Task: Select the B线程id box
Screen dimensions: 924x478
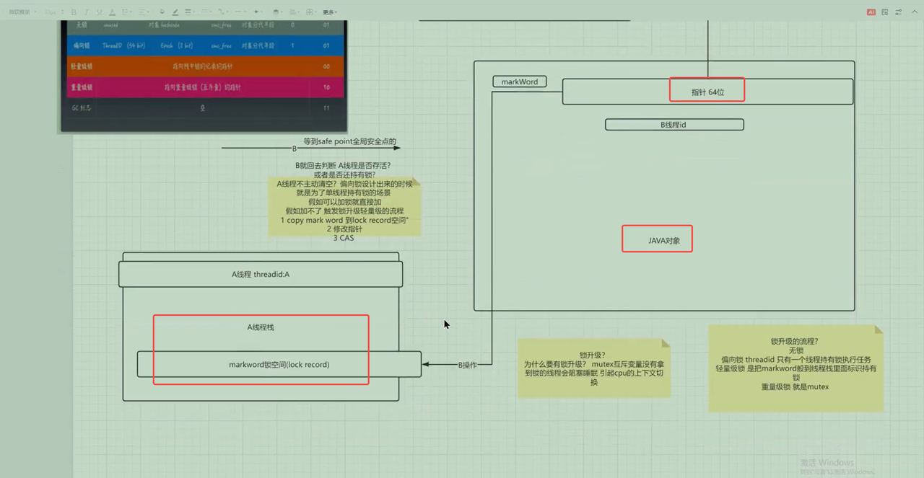Action: tap(674, 125)
